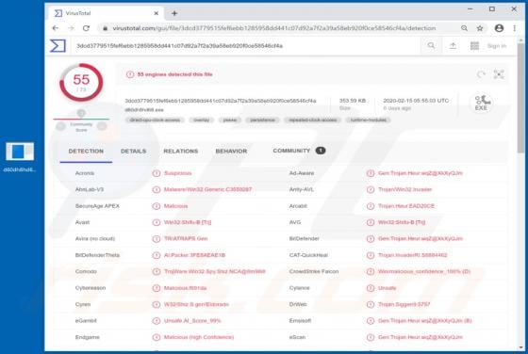The width and height of the screenshot is (528, 354).
Task: Click the page vertical scrollbar
Action: 520,98
